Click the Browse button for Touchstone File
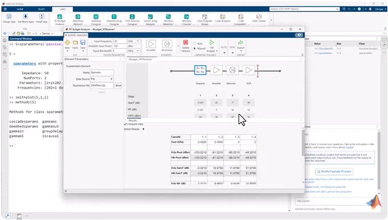388x220 pixels. (x=118, y=85)
